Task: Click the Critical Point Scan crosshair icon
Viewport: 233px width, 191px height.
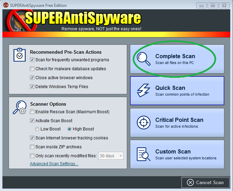Action: pos(144,123)
